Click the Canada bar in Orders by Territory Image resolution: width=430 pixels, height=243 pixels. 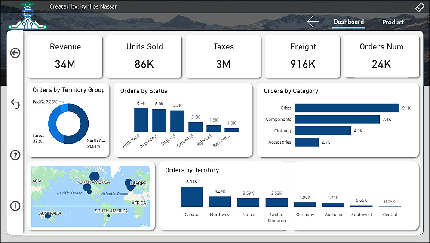click(x=192, y=197)
